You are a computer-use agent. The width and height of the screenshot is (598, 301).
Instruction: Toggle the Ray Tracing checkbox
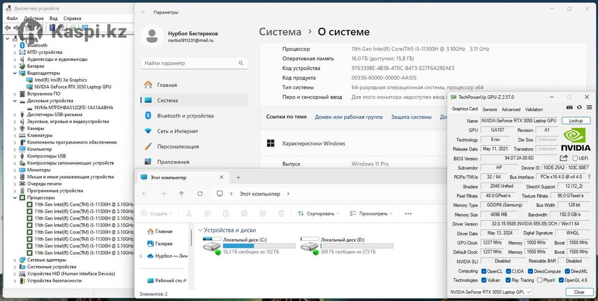pos(508,280)
